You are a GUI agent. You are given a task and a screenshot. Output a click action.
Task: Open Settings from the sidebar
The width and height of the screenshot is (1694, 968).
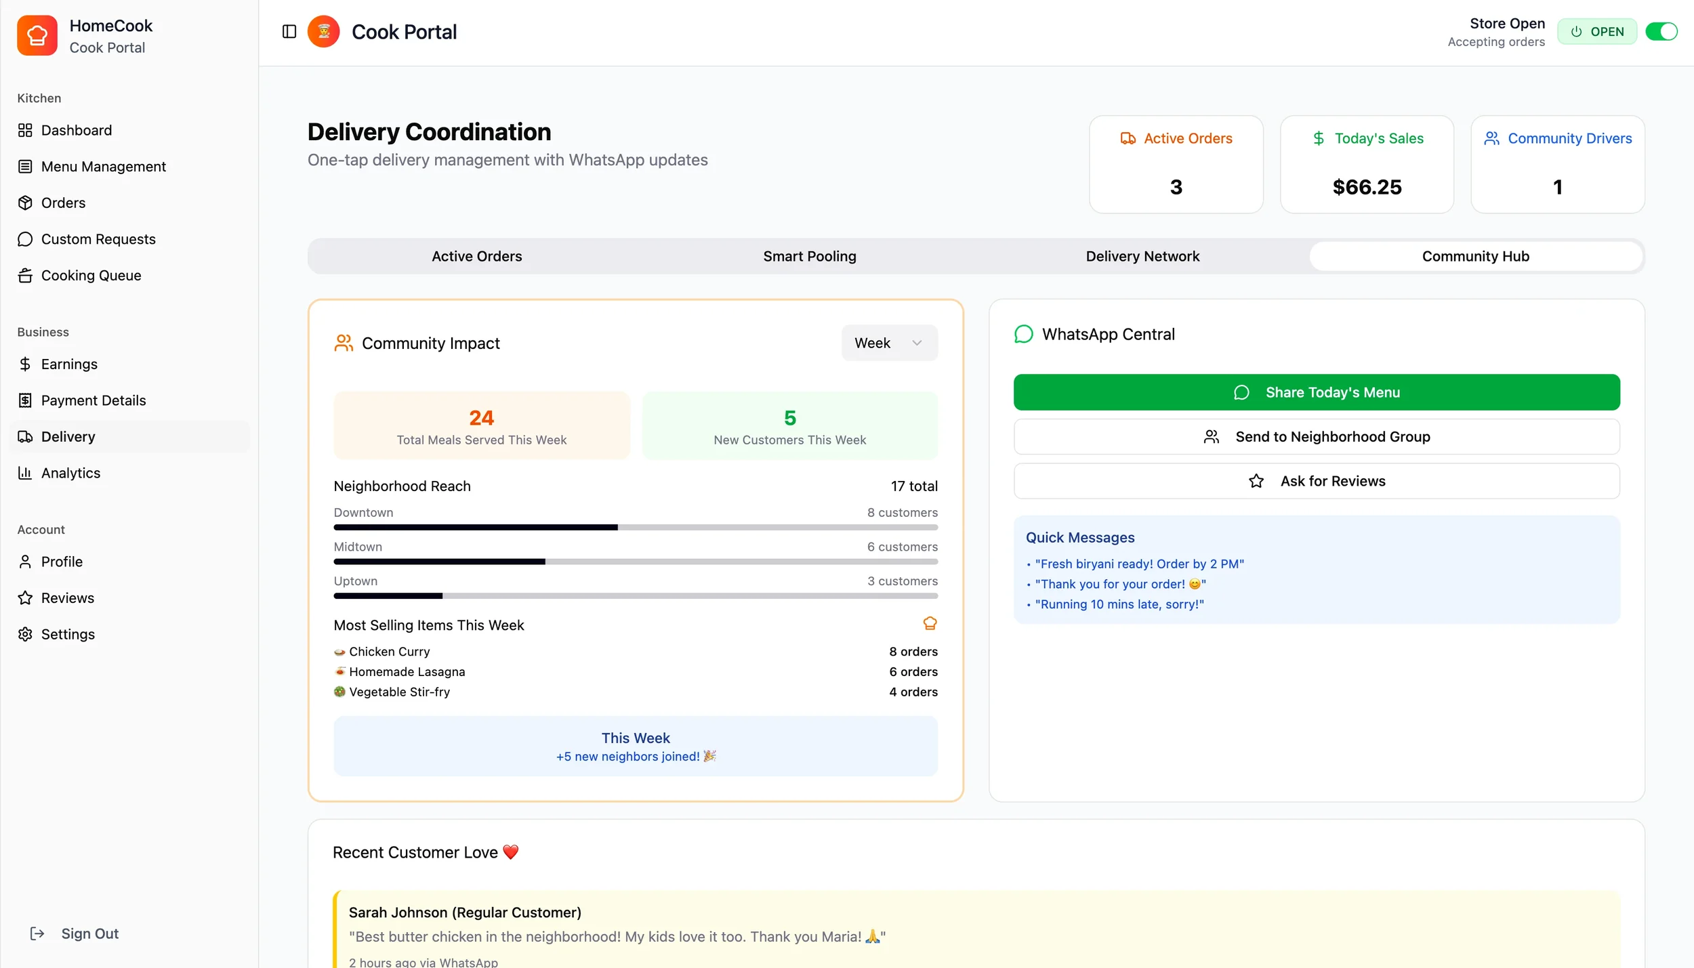(68, 634)
